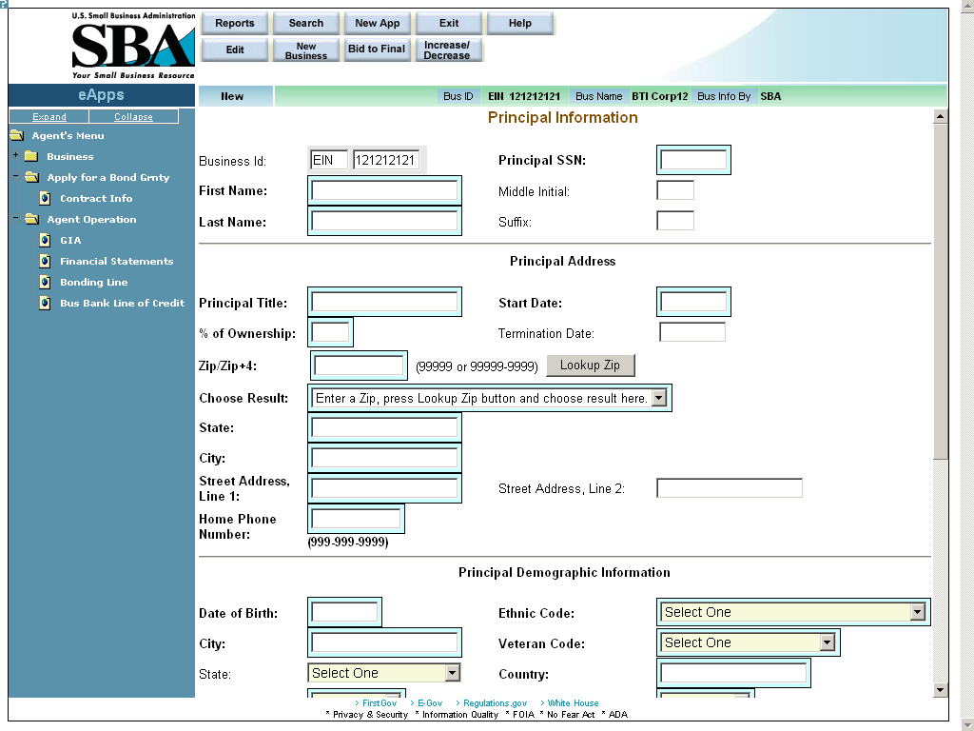Click the SBA logo image

pos(132,46)
